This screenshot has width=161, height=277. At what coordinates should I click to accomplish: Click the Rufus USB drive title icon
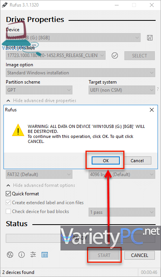pos(4,5)
